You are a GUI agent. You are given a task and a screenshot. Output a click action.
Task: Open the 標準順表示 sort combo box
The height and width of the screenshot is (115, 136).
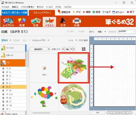point(40,49)
